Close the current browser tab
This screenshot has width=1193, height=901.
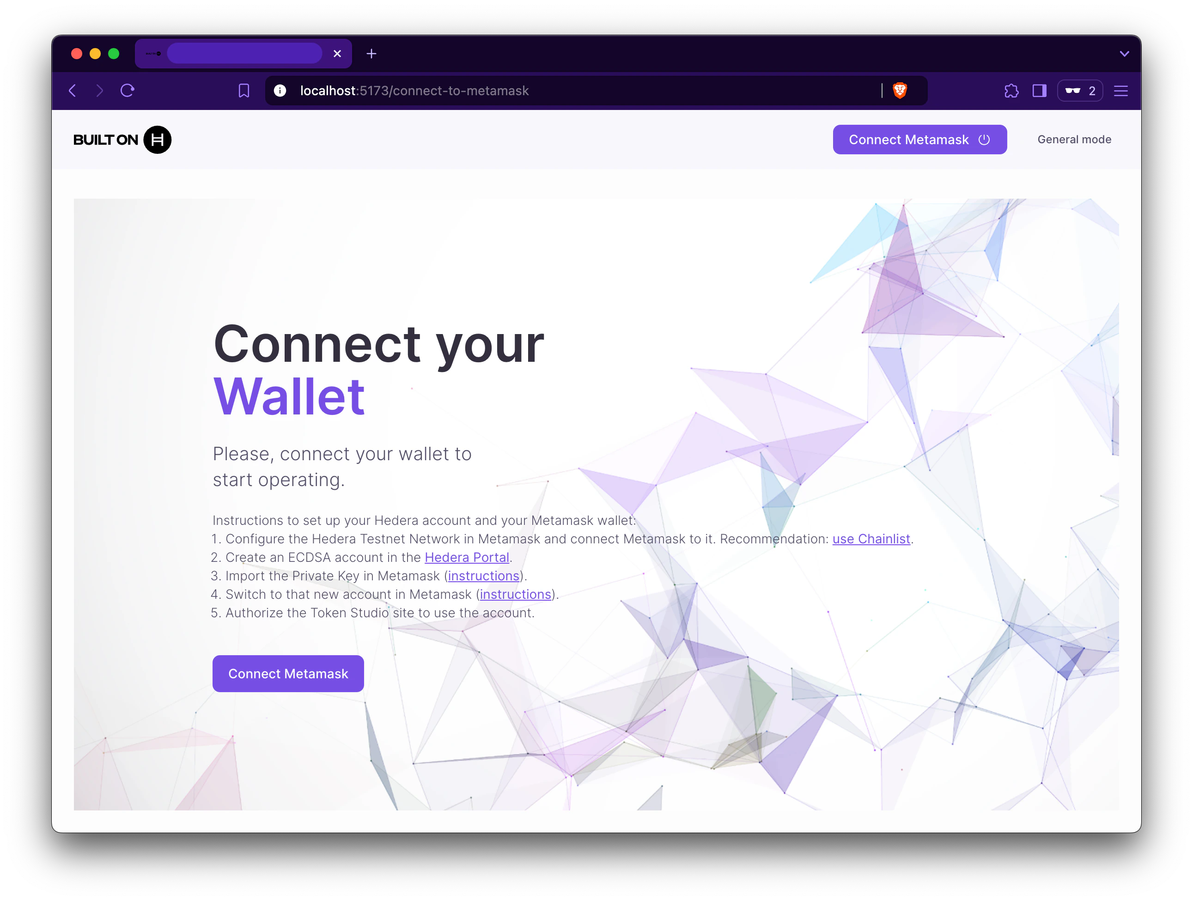337,54
